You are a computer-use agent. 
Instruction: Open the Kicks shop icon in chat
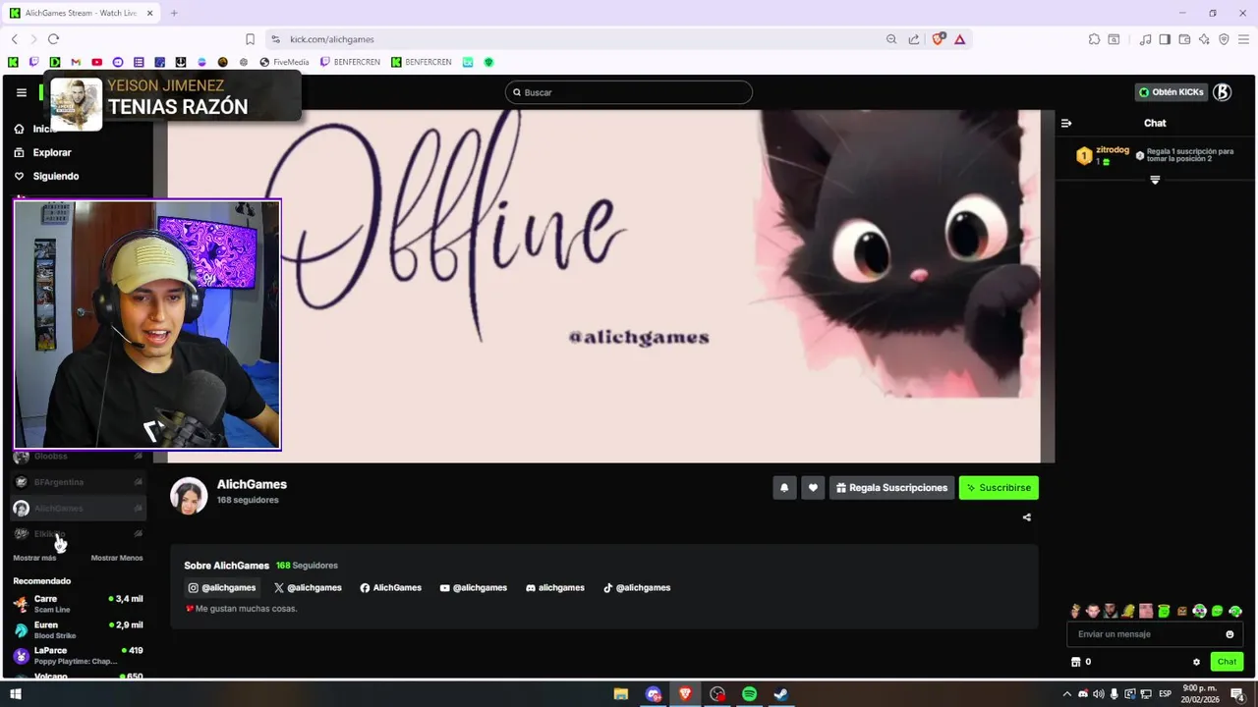tap(1076, 662)
